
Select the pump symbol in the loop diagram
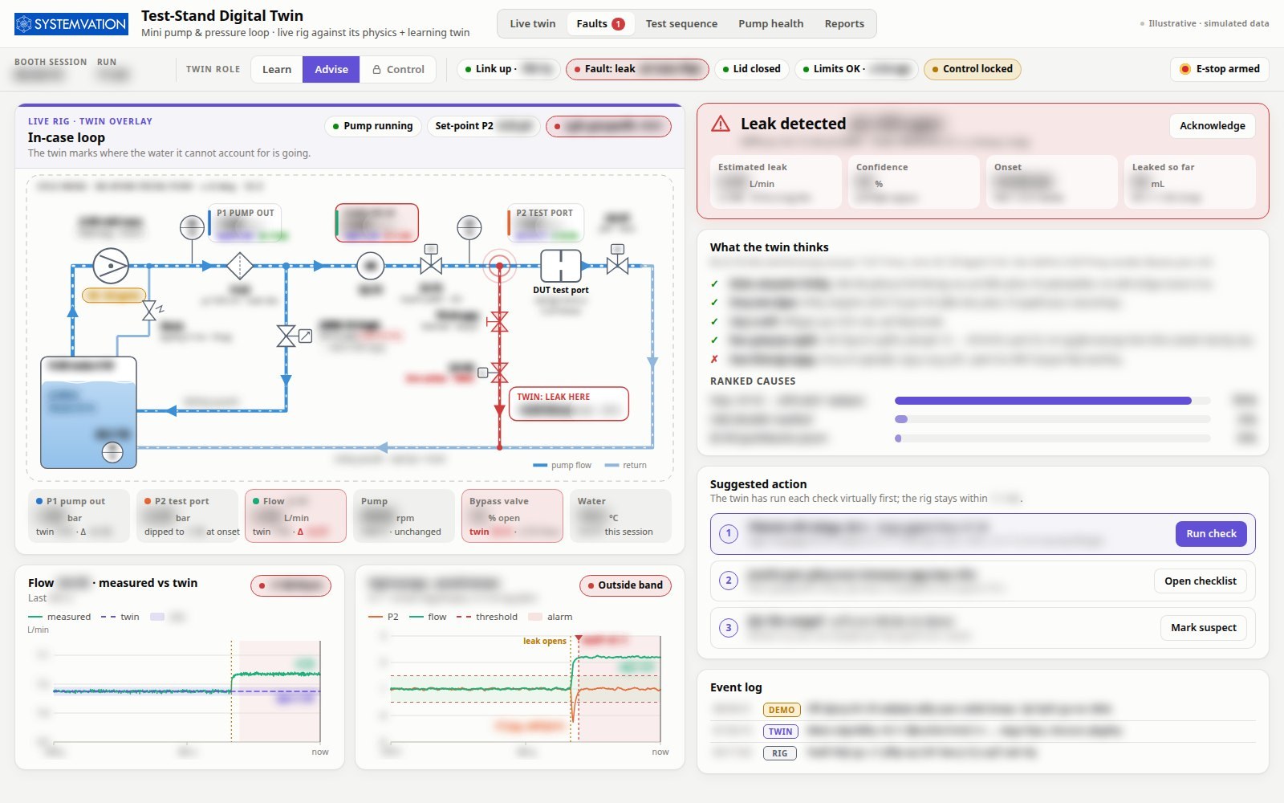point(111,266)
